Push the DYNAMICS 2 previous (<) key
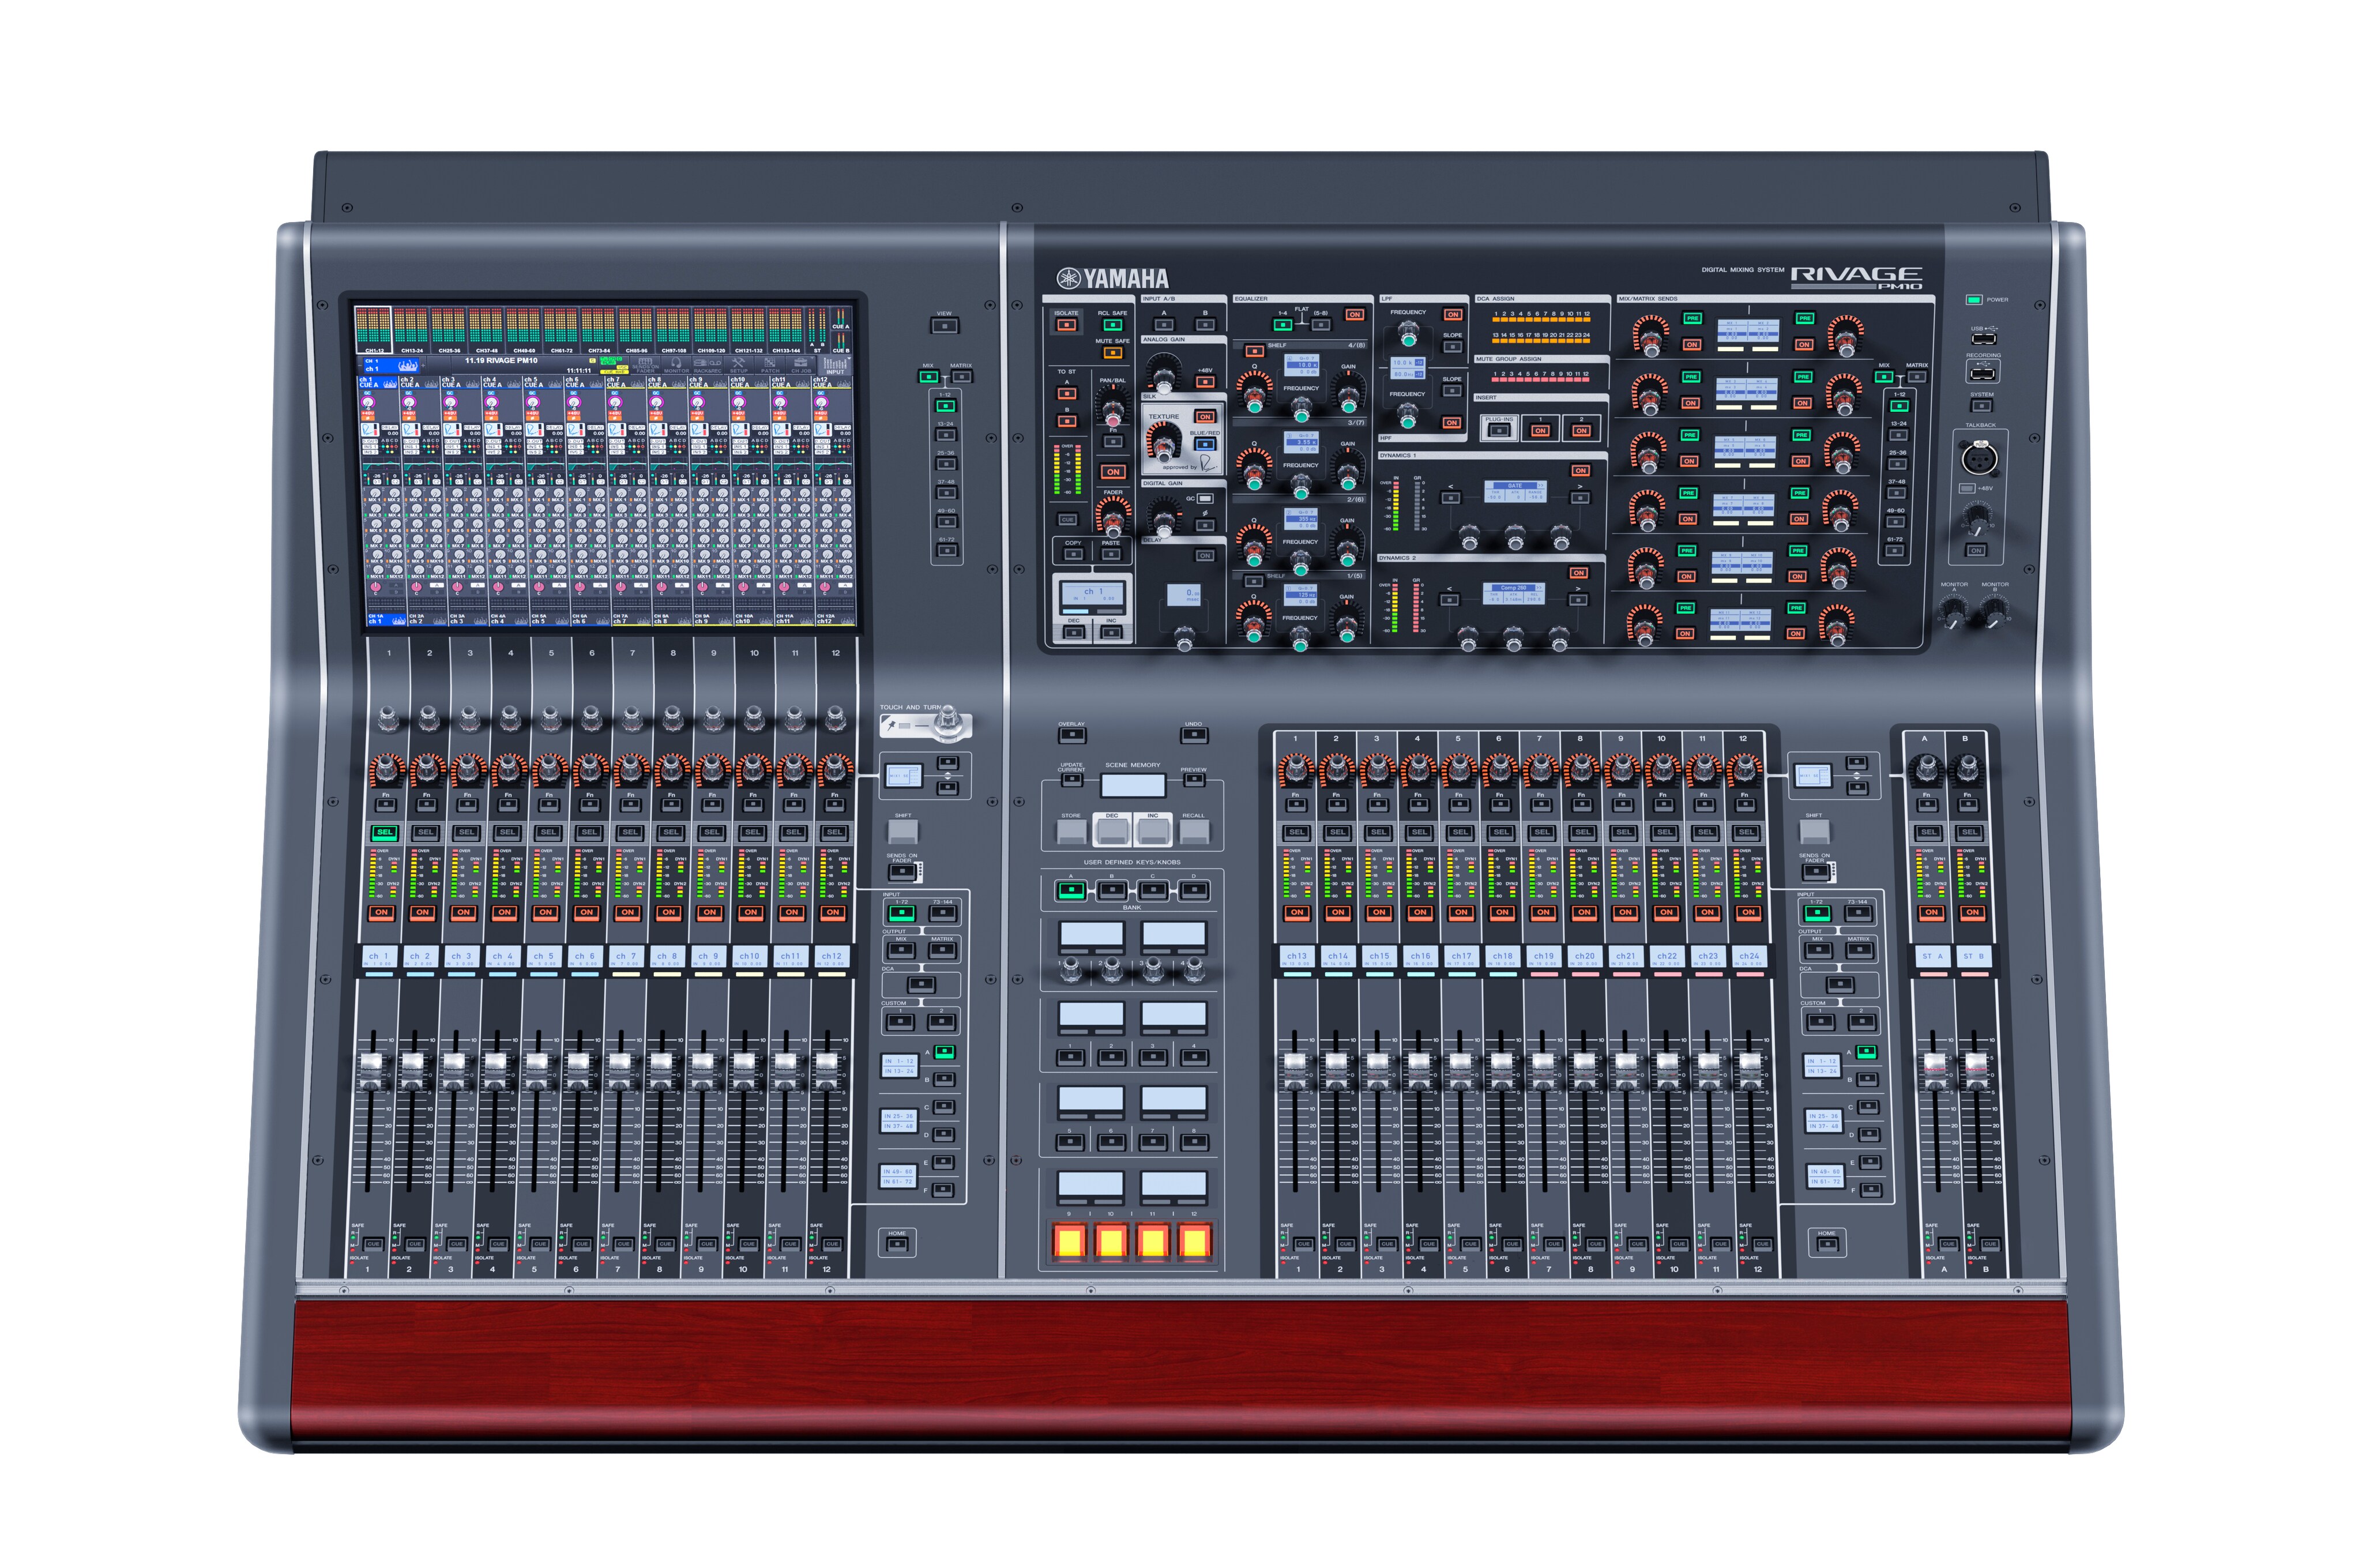The width and height of the screenshot is (2362, 1568). pos(1450,600)
